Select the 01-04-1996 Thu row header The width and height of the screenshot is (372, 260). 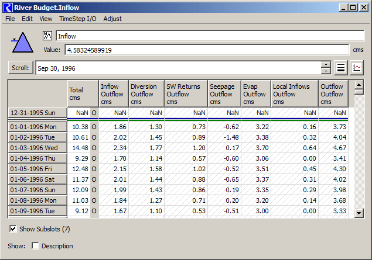(37, 158)
